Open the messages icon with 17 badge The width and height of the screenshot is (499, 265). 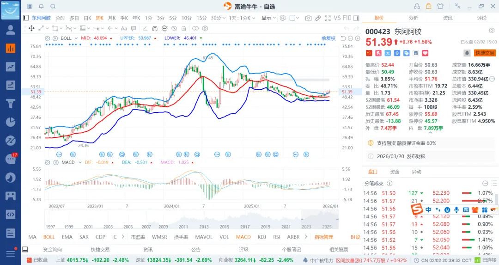(x=11, y=159)
